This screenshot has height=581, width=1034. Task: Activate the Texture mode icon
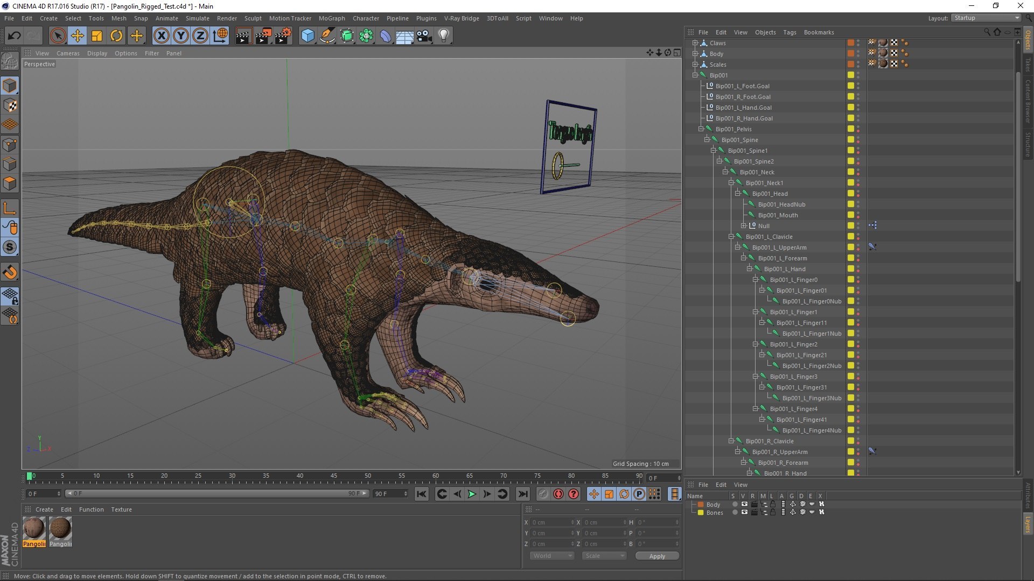point(10,105)
